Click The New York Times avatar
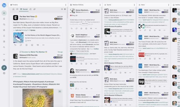 point(16,18)
